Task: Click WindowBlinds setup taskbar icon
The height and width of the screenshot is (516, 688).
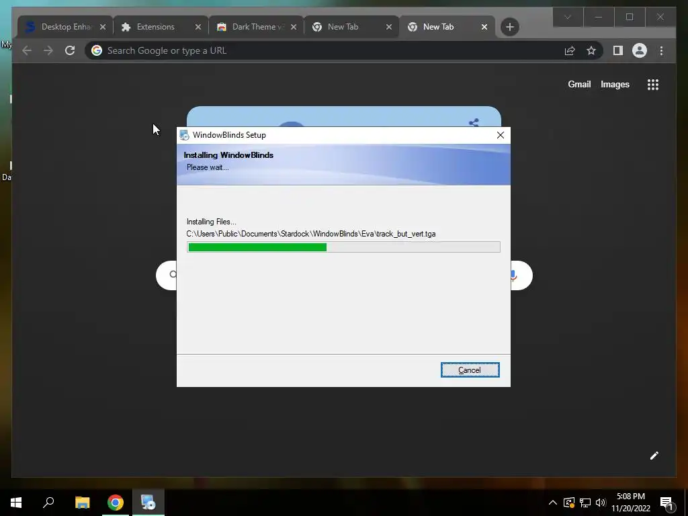Action: [x=148, y=503]
